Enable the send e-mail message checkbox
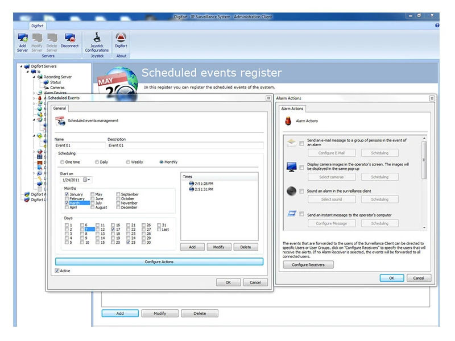Screen dimensions: 455x341 tap(302, 144)
